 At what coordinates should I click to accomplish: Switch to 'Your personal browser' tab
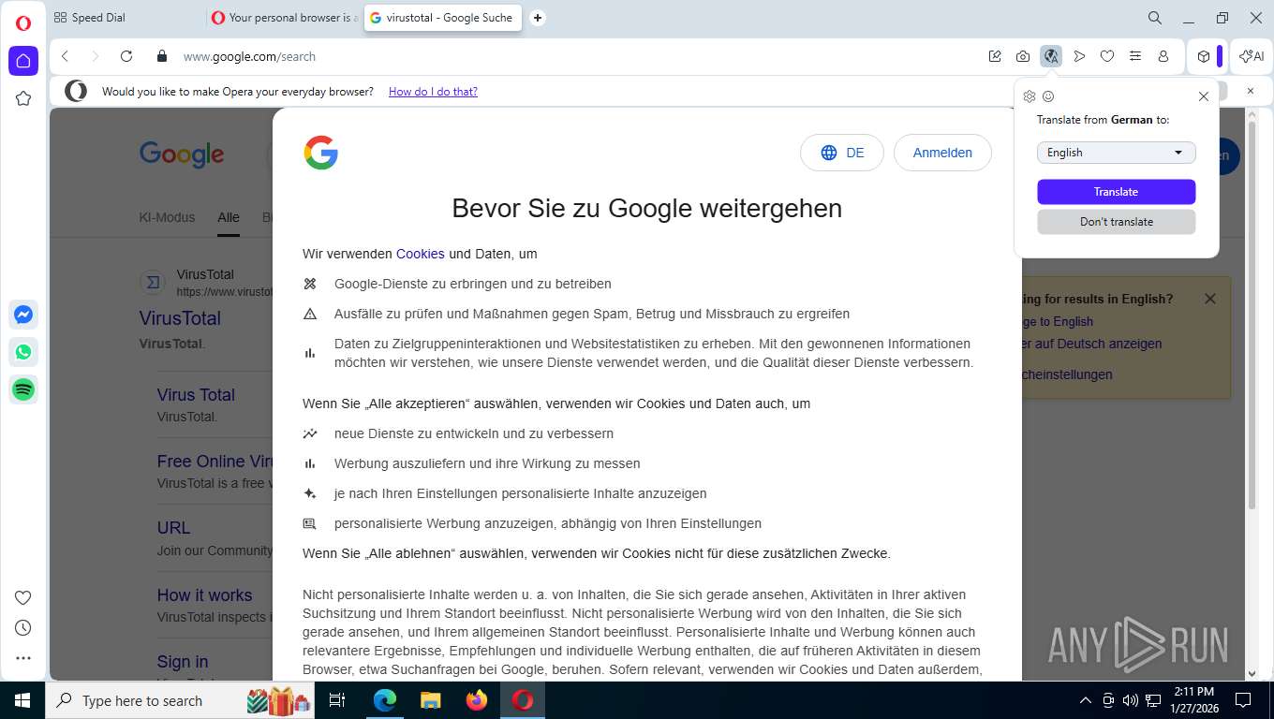point(284,18)
